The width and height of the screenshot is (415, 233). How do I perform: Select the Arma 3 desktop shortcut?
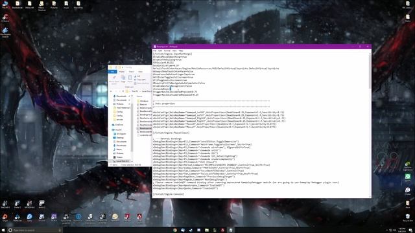coord(41,205)
